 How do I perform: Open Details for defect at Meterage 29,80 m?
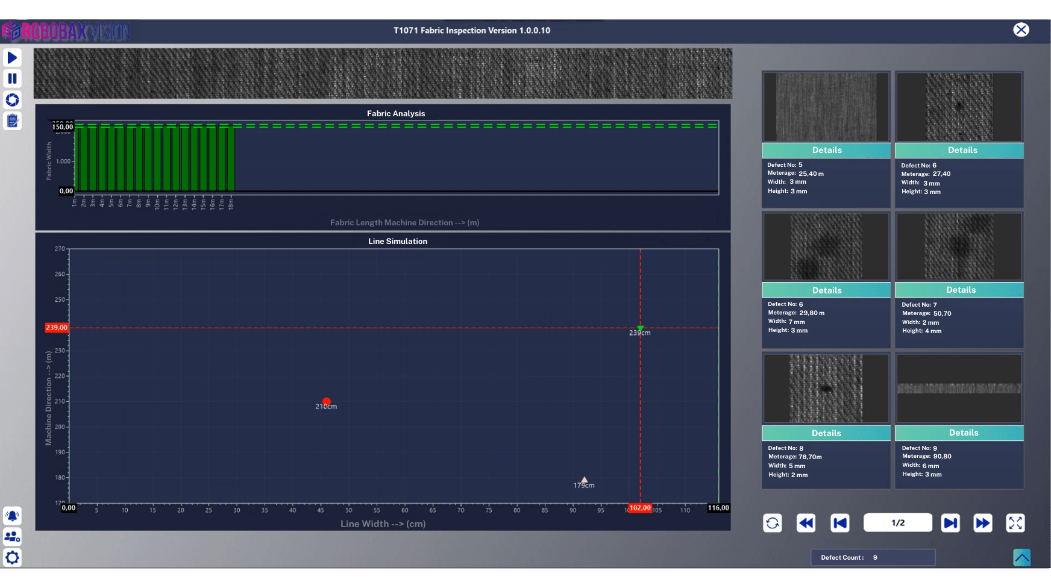pos(826,290)
